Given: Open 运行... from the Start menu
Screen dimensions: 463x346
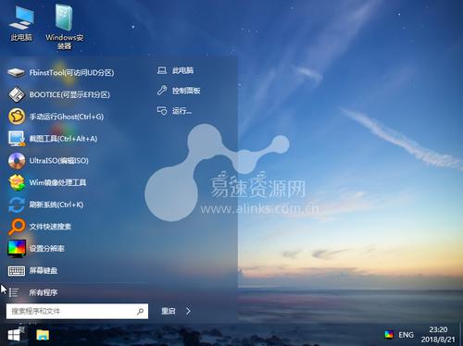Looking at the screenshot, I should coord(181,111).
